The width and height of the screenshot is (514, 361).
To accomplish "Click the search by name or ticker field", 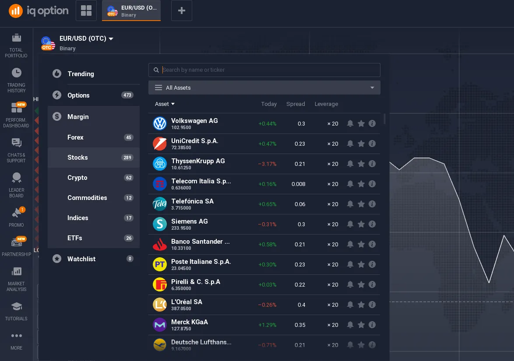I will coord(269,70).
